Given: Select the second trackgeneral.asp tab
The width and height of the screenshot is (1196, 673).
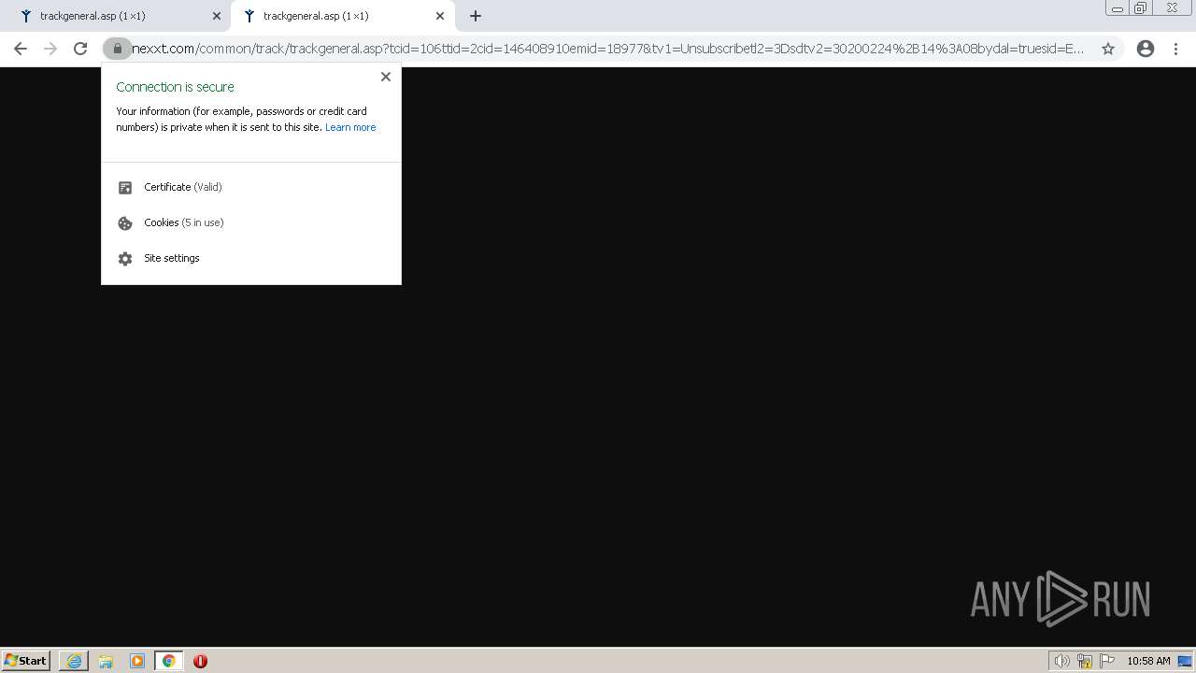Looking at the screenshot, I should point(342,16).
